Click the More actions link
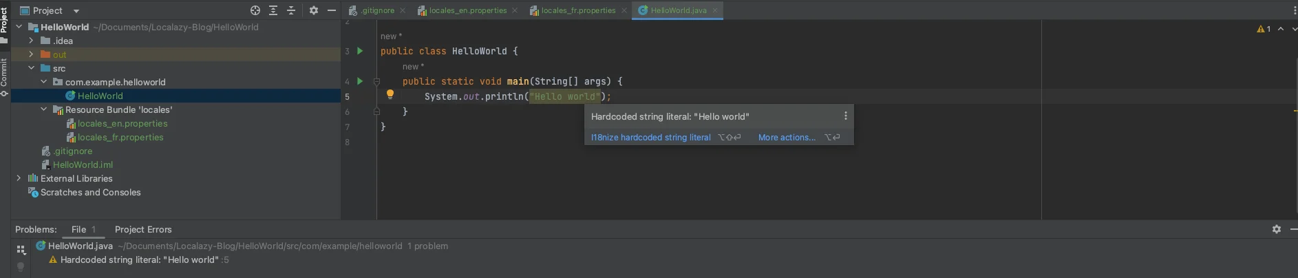1298x278 pixels. pyautogui.click(x=786, y=138)
